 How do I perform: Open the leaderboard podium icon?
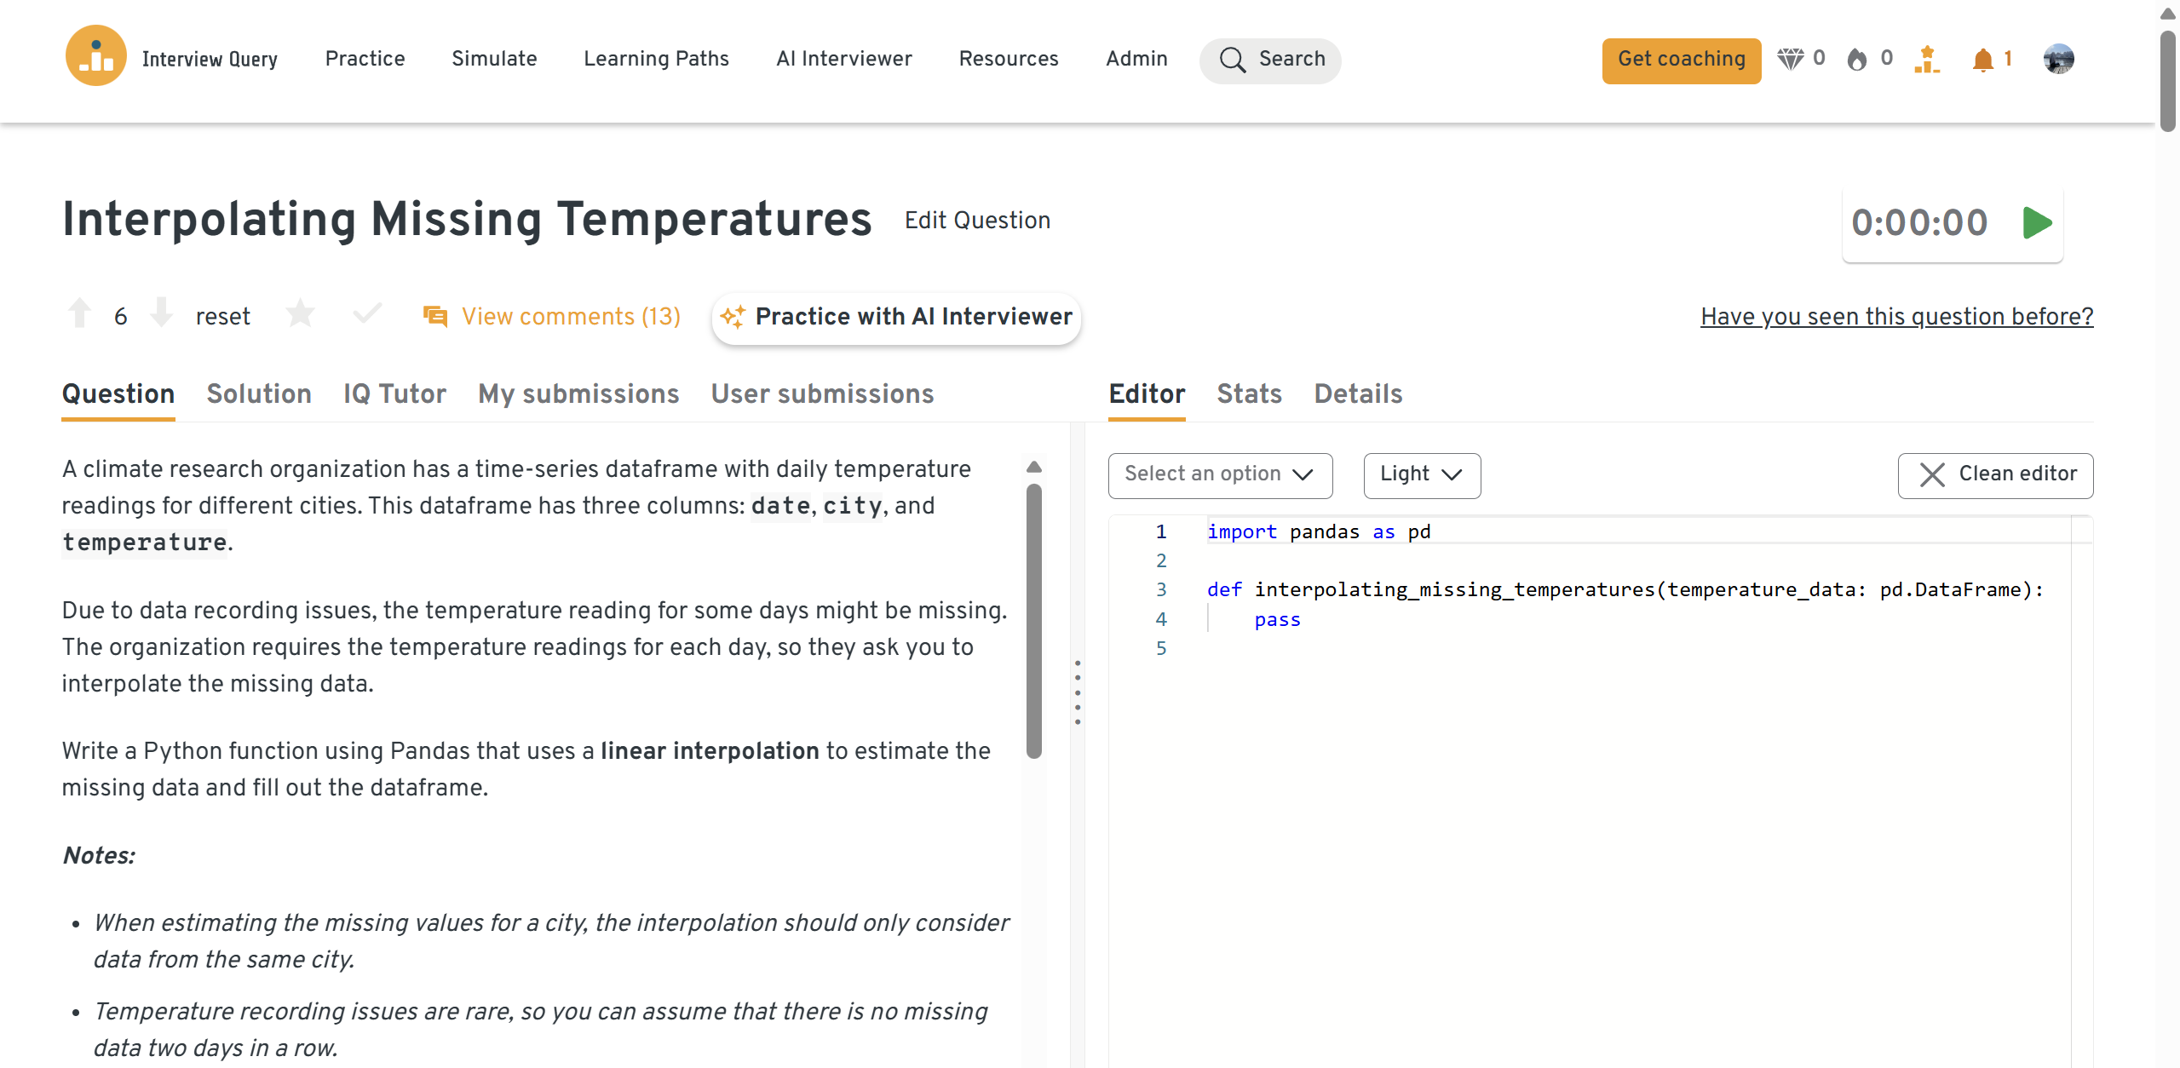point(1926,60)
